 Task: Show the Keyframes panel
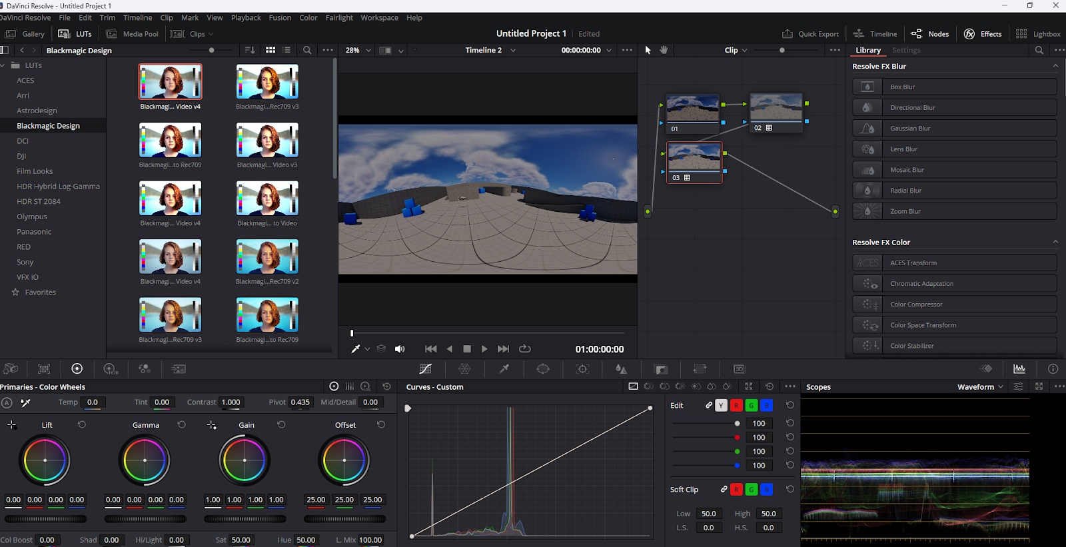986,369
